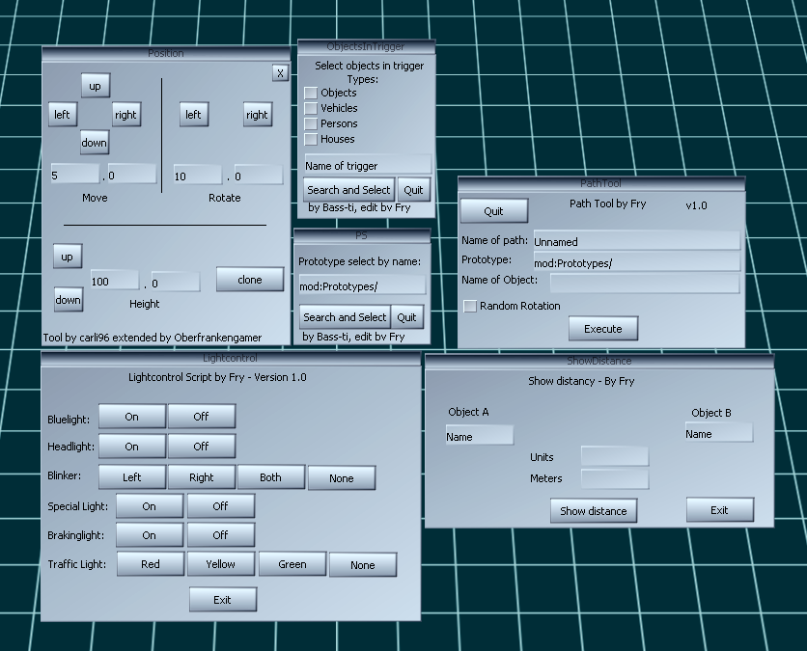Turn Headlight Off
This screenshot has width=807, height=651.
tap(201, 447)
